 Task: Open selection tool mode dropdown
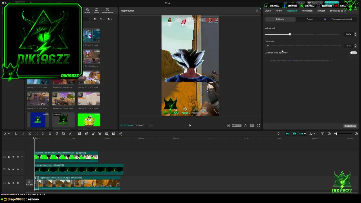point(9,134)
